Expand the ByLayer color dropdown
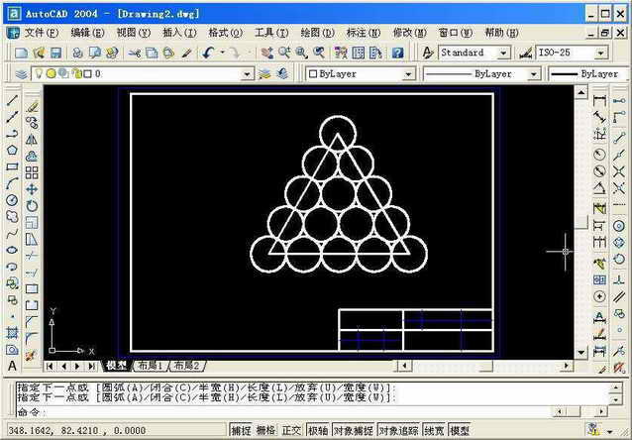The image size is (632, 440). coord(407,74)
